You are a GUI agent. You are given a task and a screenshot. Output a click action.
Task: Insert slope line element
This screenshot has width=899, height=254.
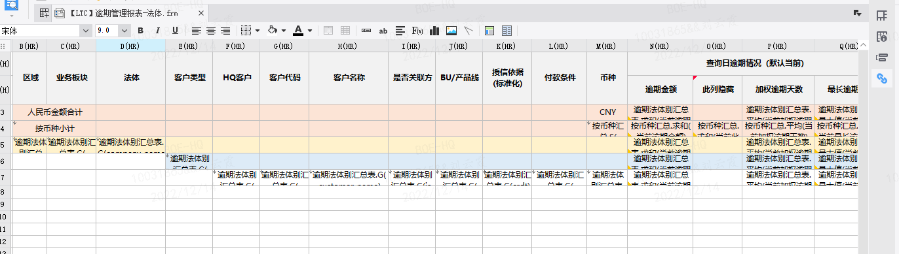coord(468,31)
